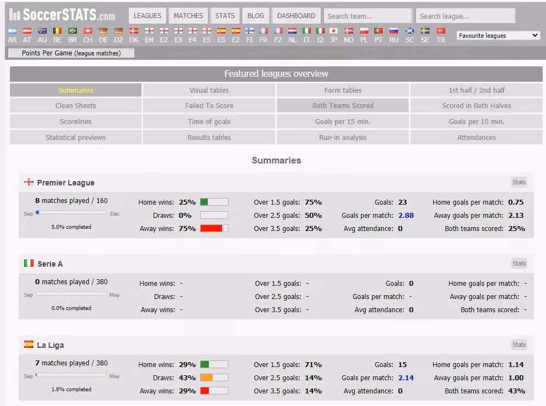This screenshot has height=406, width=546.
Task: Select the Both Teams Scored tab
Action: [x=343, y=106]
